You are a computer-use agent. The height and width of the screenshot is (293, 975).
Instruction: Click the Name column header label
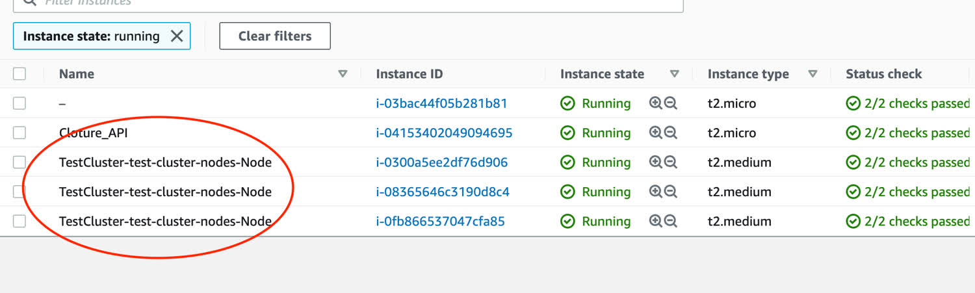[x=77, y=74]
